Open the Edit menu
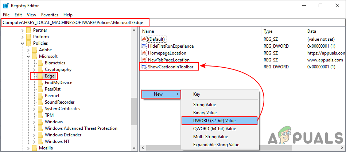This screenshot has height=152, width=346. pos(18,15)
